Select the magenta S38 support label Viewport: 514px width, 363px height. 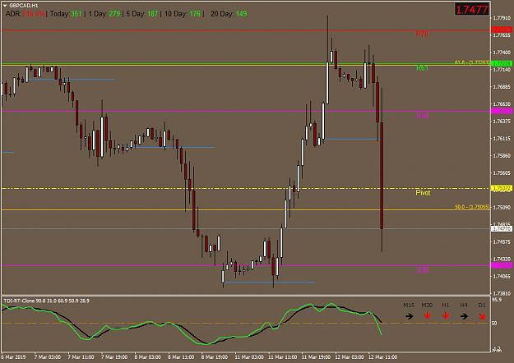pos(422,269)
